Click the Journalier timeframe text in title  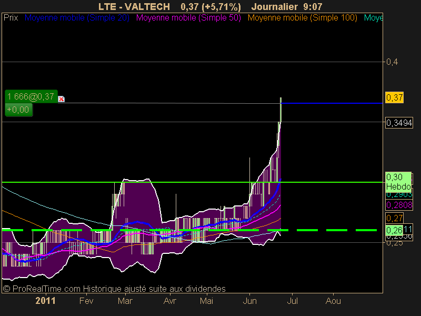(275, 6)
